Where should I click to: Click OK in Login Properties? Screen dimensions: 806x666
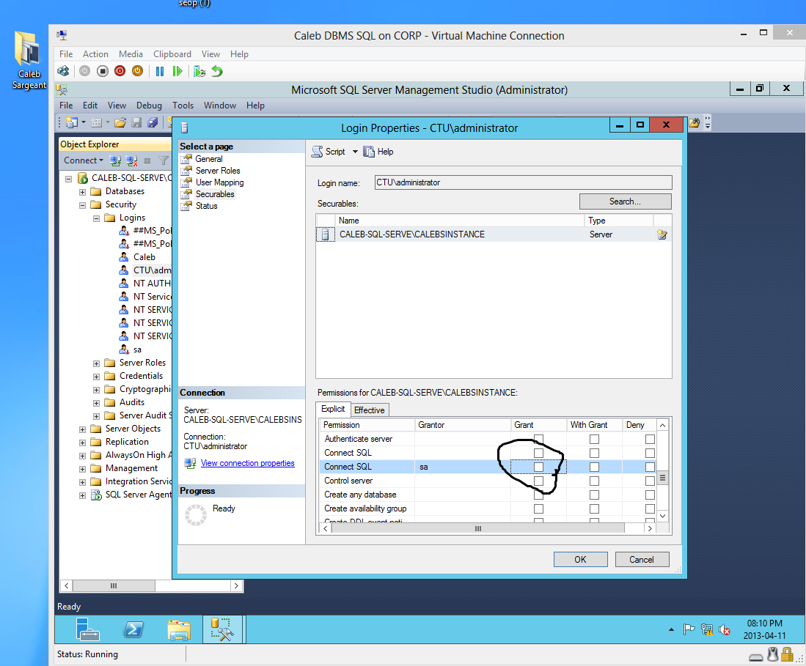[x=580, y=559]
